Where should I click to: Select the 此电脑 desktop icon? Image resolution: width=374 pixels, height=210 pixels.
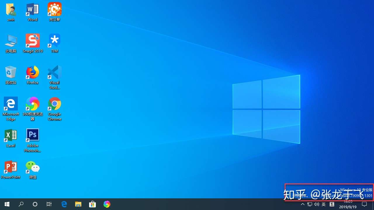coord(11,43)
